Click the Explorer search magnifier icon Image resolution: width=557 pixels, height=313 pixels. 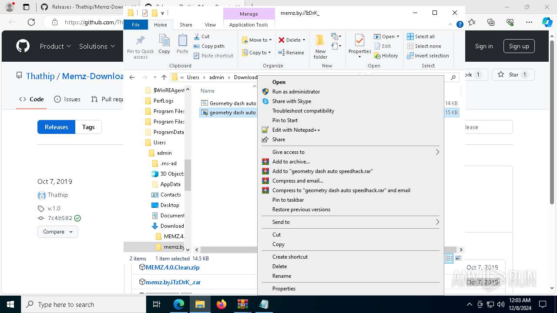coord(453,77)
